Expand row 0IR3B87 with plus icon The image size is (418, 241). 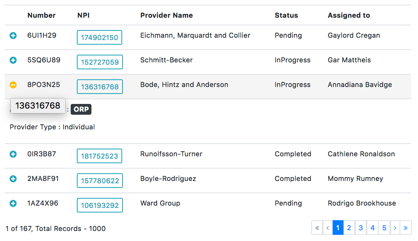click(x=13, y=154)
